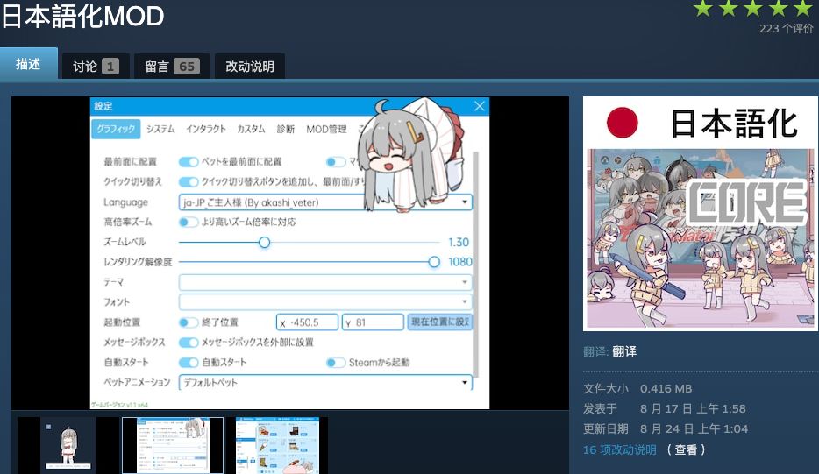
Task: Click the 0.416 MB file size value
Action: point(666,388)
